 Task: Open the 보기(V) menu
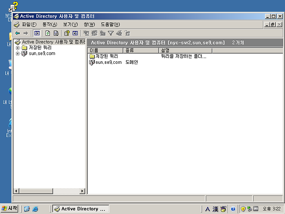pyautogui.click(x=70, y=25)
